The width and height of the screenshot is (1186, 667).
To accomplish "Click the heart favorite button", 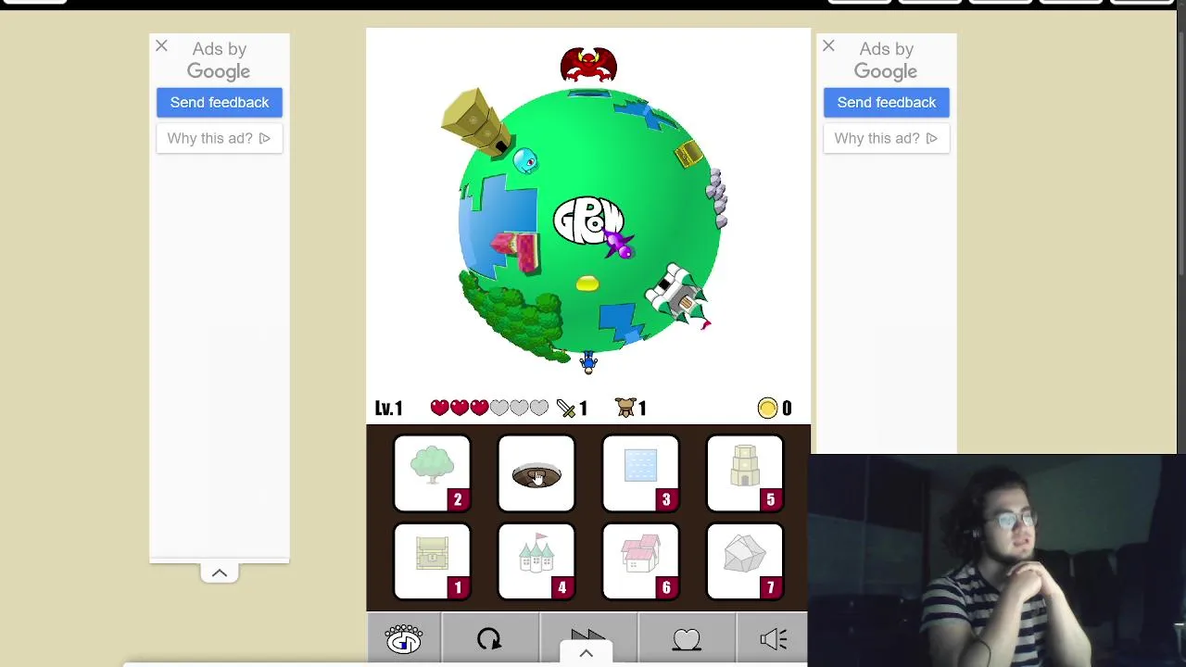I will [687, 639].
